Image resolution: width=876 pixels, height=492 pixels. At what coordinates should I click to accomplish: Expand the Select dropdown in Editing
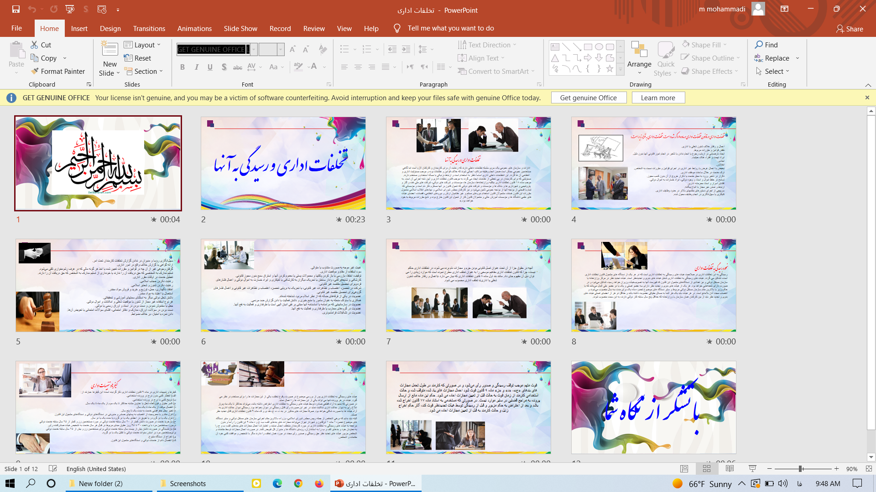(773, 71)
